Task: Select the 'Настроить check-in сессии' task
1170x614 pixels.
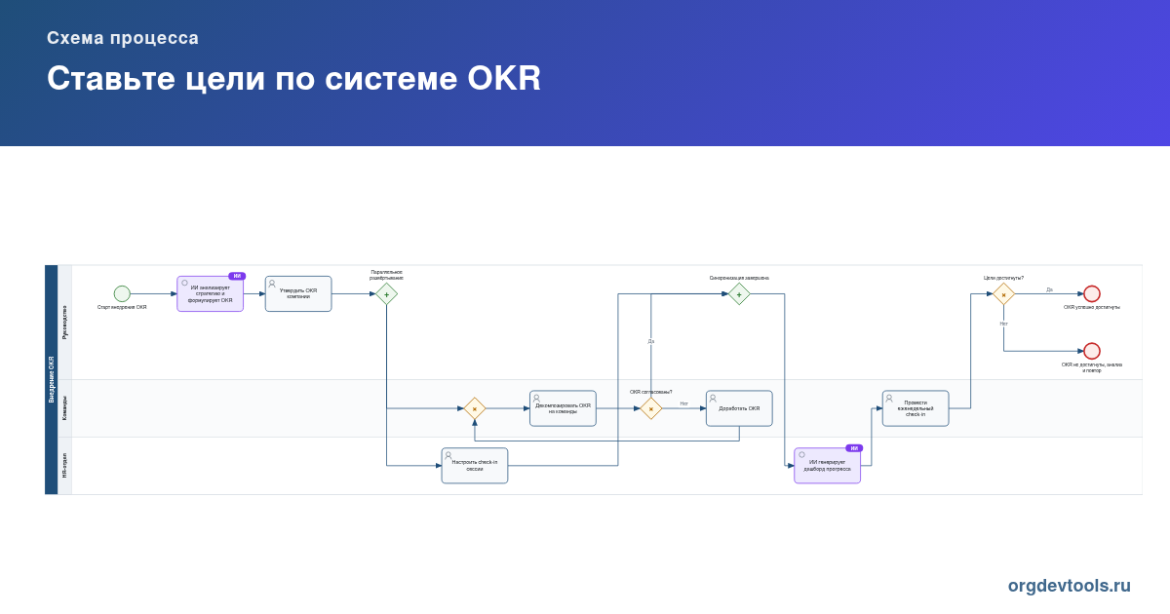Action: point(475,466)
